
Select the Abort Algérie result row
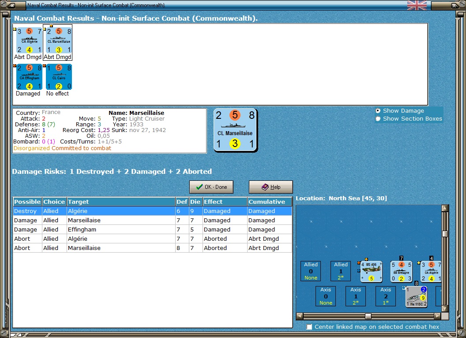[x=152, y=239]
